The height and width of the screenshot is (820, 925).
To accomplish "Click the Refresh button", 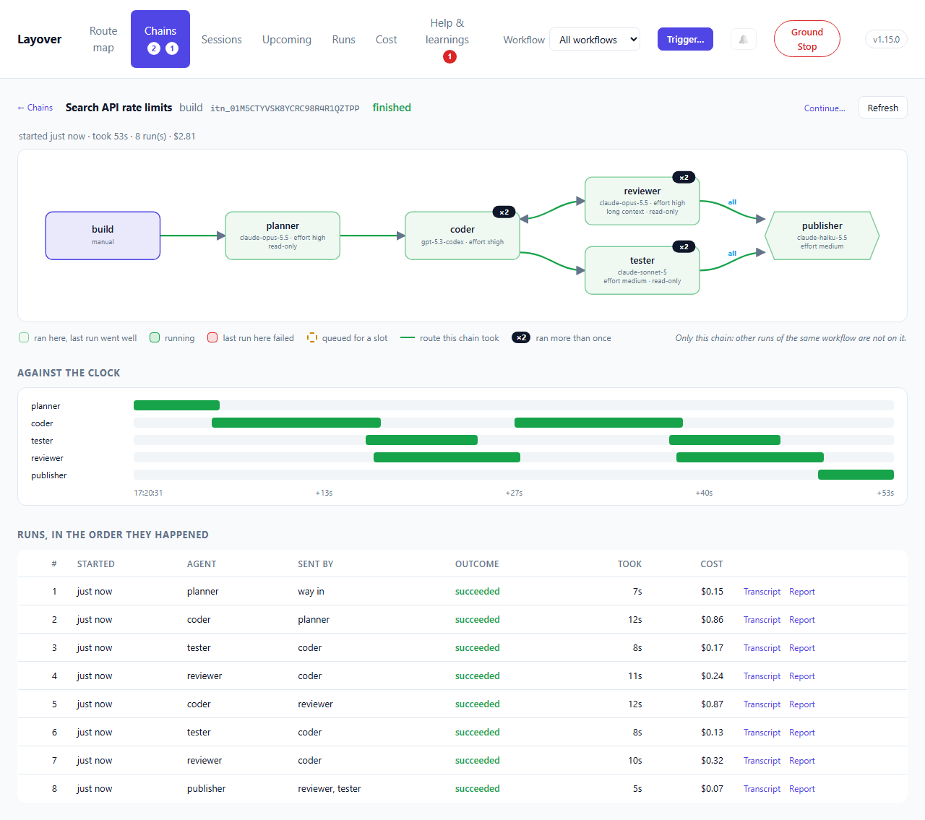I will click(883, 108).
